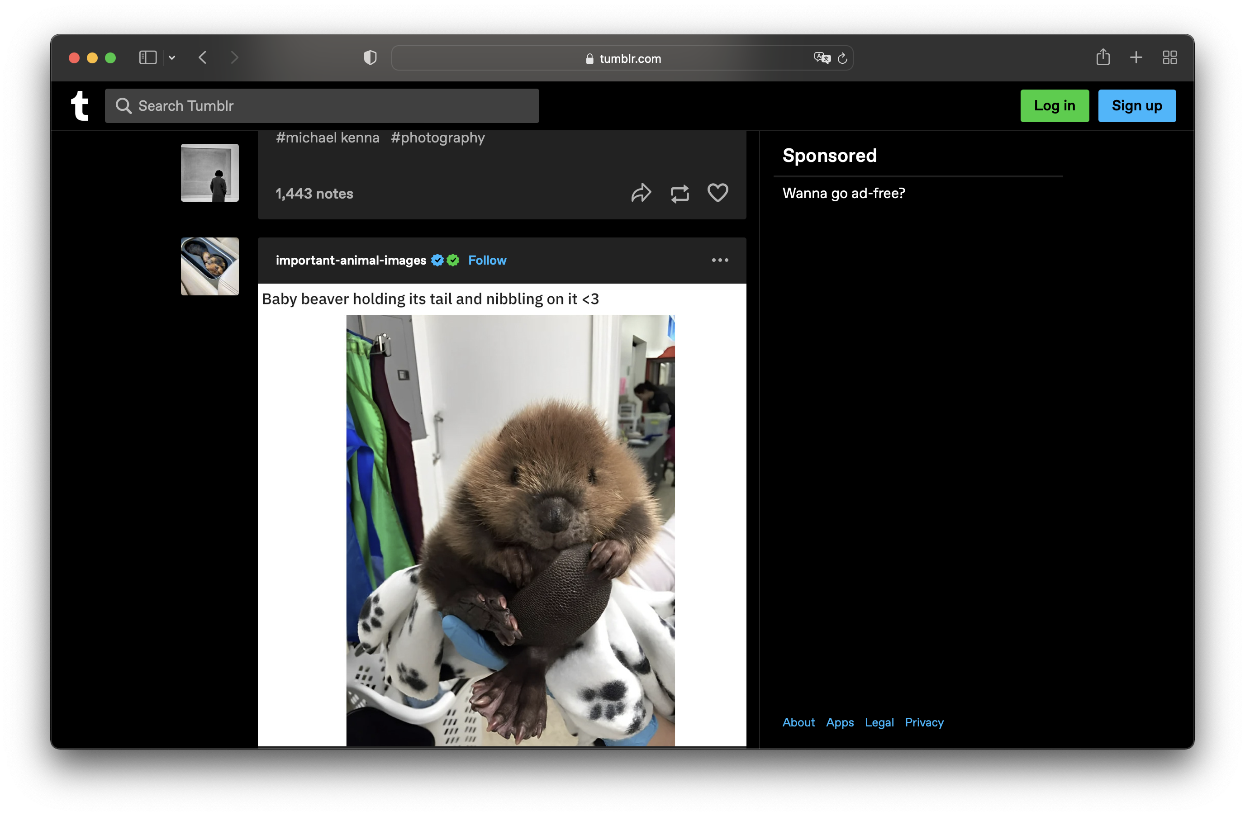Show the tab overview grid
This screenshot has width=1245, height=816.
(x=1169, y=57)
